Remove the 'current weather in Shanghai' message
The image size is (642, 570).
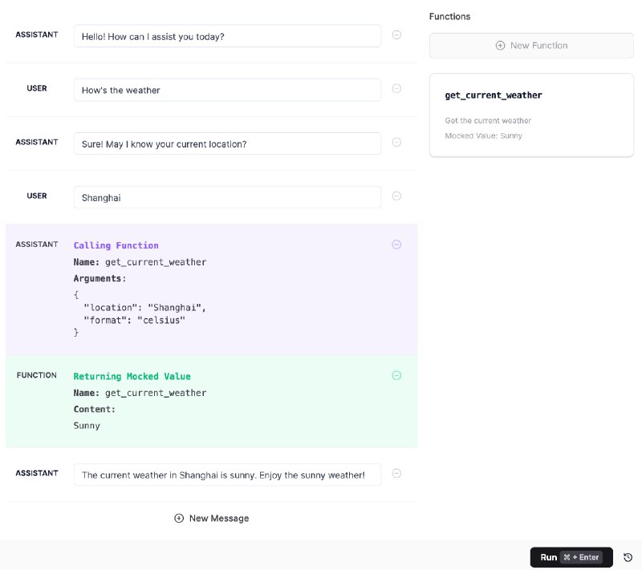396,474
